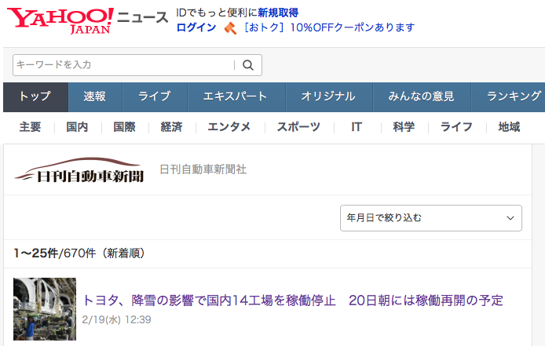This screenshot has width=545, height=346.
Task: Click the coupon tag icon beside ログイン
Action: [x=230, y=28]
